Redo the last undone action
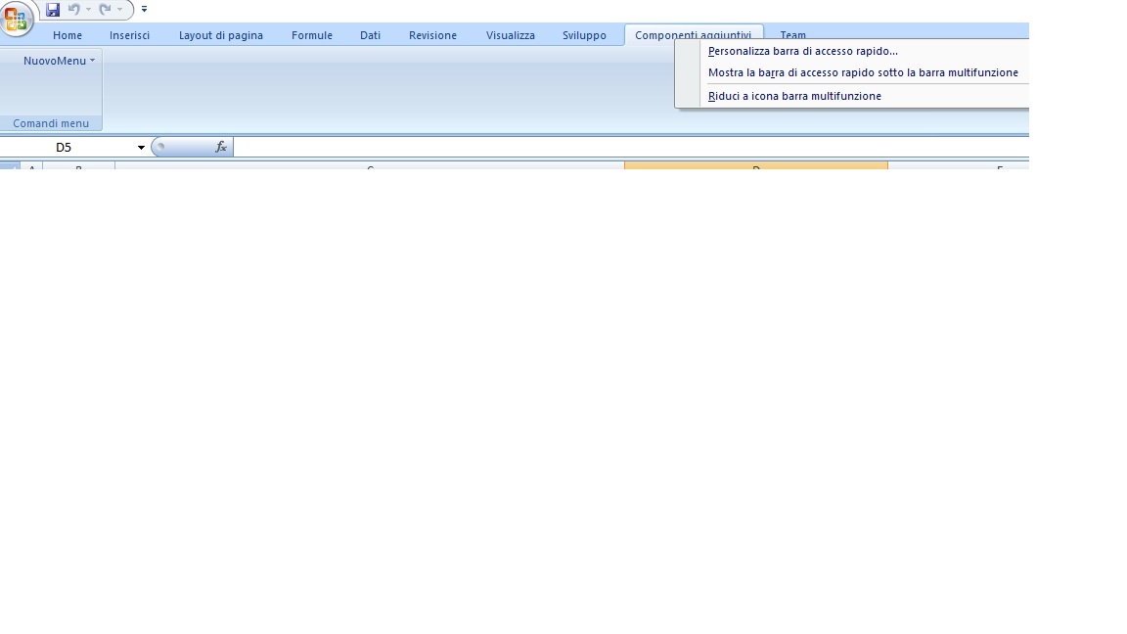This screenshot has height=634, width=1127. click(x=105, y=10)
